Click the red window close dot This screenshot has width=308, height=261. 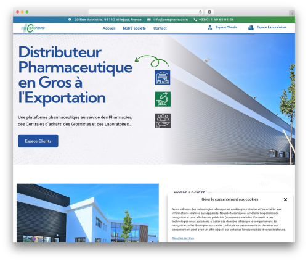click(x=18, y=12)
